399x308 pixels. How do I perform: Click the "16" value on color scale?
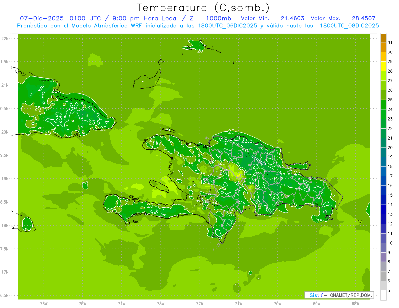pos(390,186)
